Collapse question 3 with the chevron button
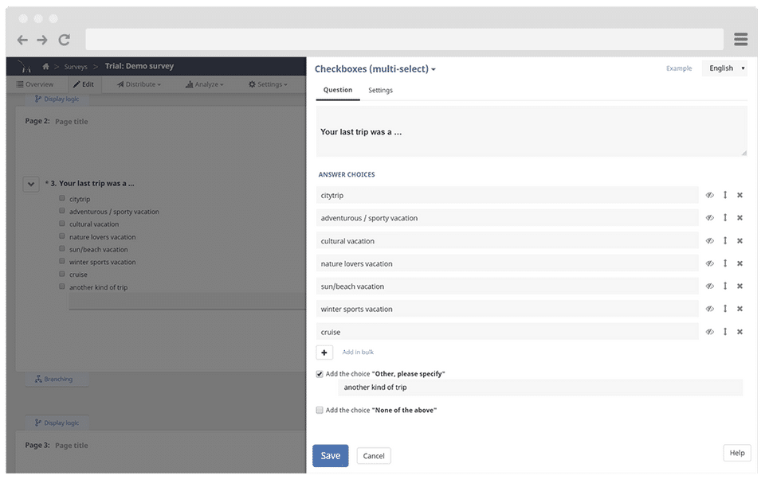 [x=31, y=185]
